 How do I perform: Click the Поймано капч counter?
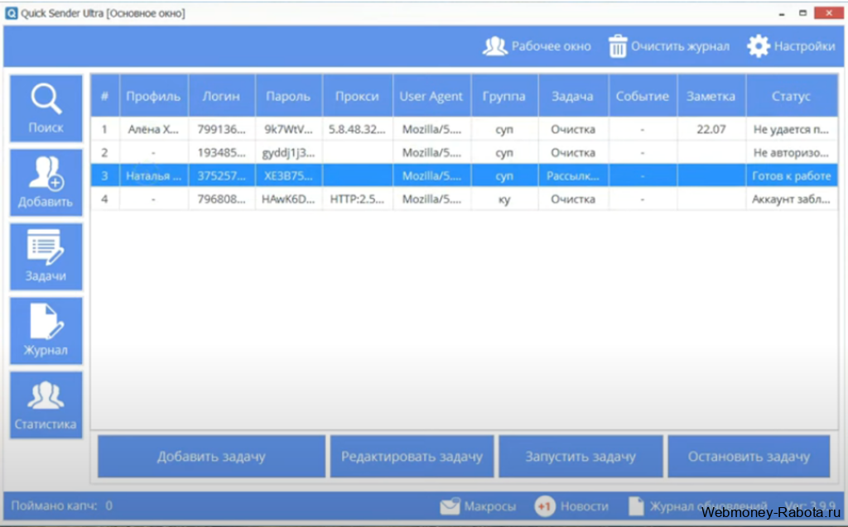pos(61,506)
